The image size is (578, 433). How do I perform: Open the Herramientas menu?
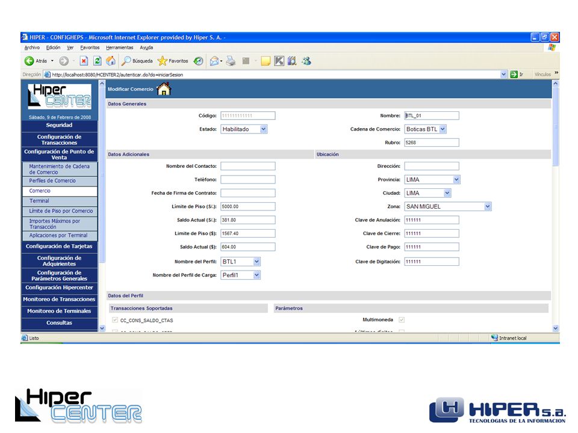click(x=119, y=48)
